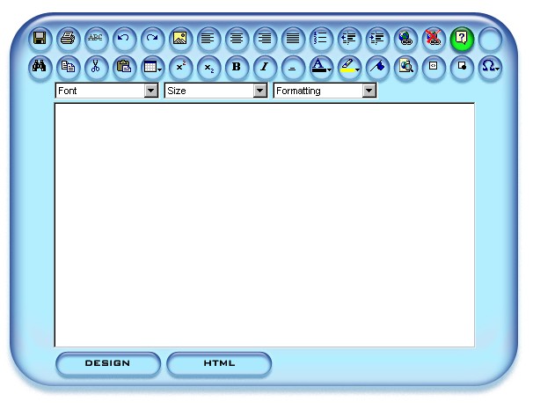
Task: Copy the selection with the copy icon
Action: [68, 67]
